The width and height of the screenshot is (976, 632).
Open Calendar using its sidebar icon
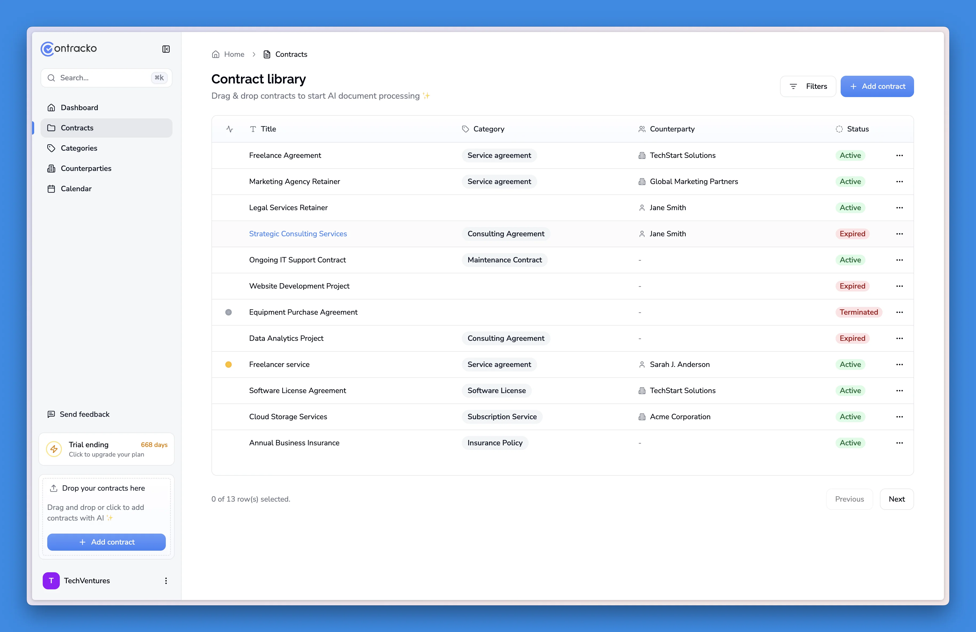pyautogui.click(x=51, y=189)
